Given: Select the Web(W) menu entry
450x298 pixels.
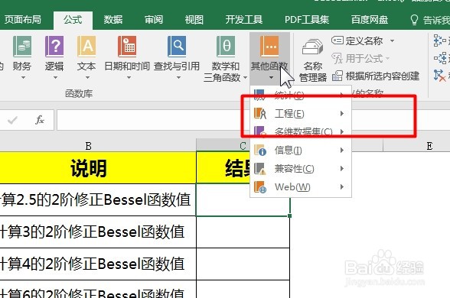Looking at the screenshot, I should [301, 186].
